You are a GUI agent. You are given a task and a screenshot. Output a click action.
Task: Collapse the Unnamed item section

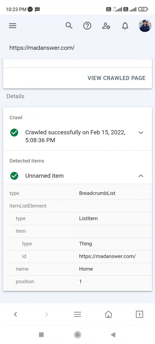(141, 176)
